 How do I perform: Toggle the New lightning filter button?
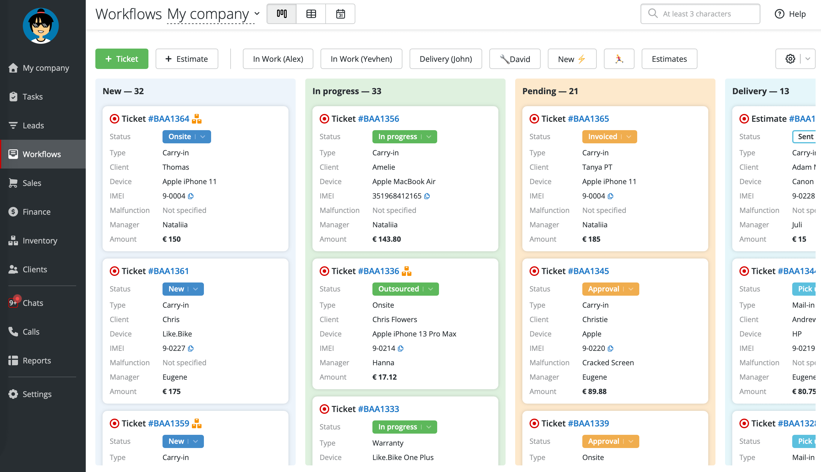point(572,59)
